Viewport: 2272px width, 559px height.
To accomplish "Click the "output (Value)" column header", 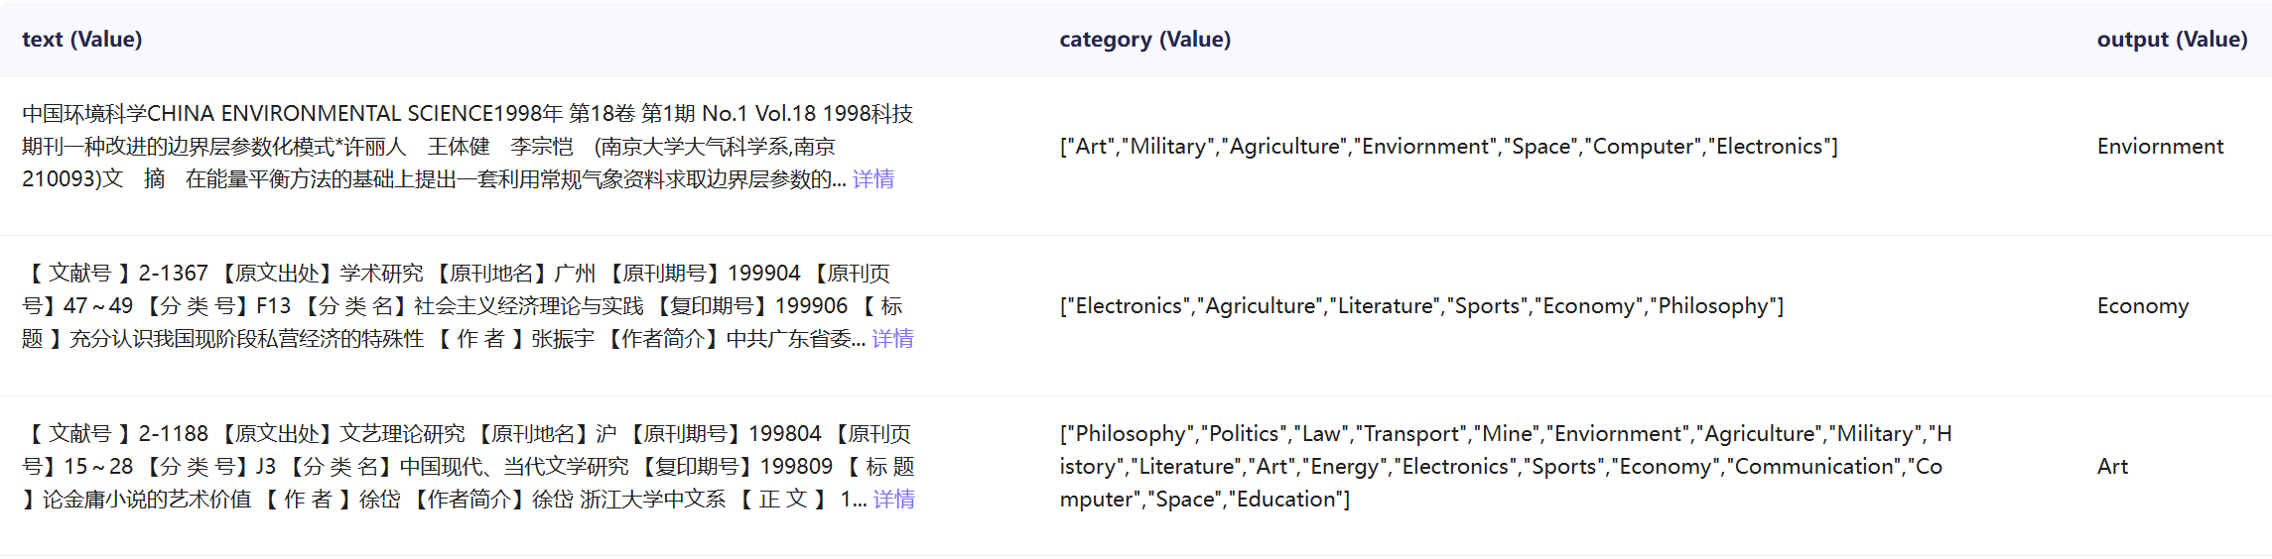I will coord(2172,40).
